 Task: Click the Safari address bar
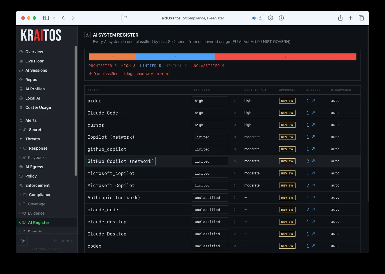click(193, 18)
